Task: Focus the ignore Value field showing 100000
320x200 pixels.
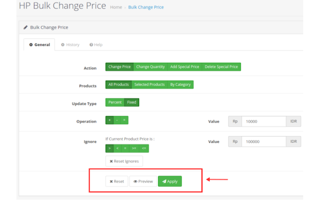Action: tap(264, 142)
